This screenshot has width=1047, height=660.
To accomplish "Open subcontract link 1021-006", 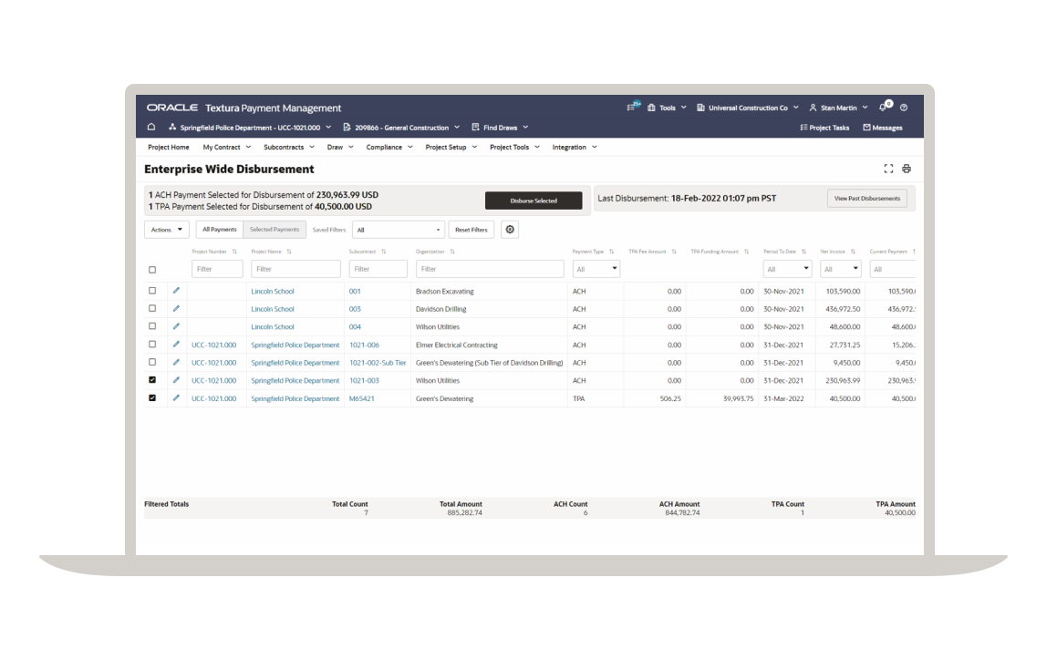I will point(364,345).
